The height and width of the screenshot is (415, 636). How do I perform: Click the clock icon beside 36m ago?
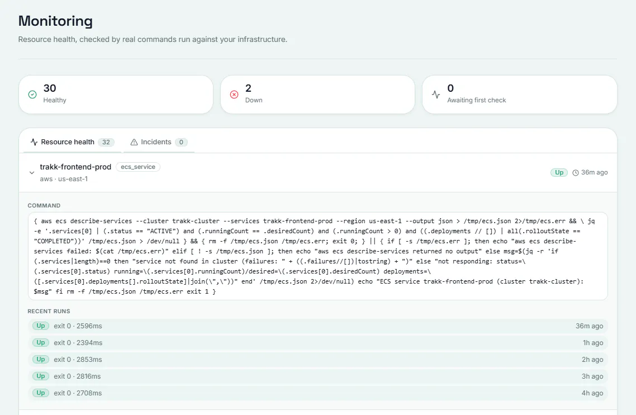(x=576, y=173)
